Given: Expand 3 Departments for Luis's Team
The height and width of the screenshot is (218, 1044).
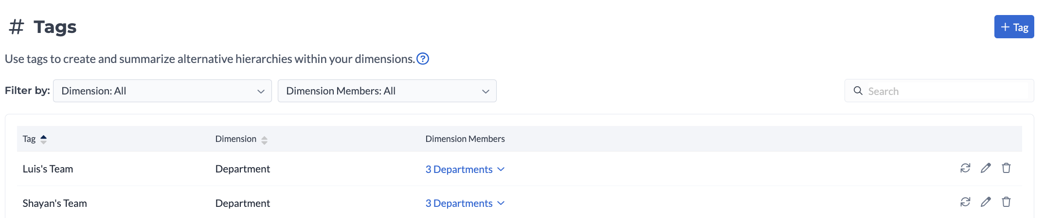Looking at the screenshot, I should click(x=465, y=169).
